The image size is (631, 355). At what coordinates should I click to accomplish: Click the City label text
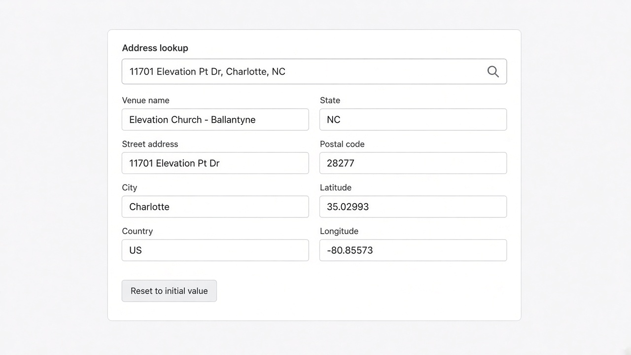click(x=130, y=187)
